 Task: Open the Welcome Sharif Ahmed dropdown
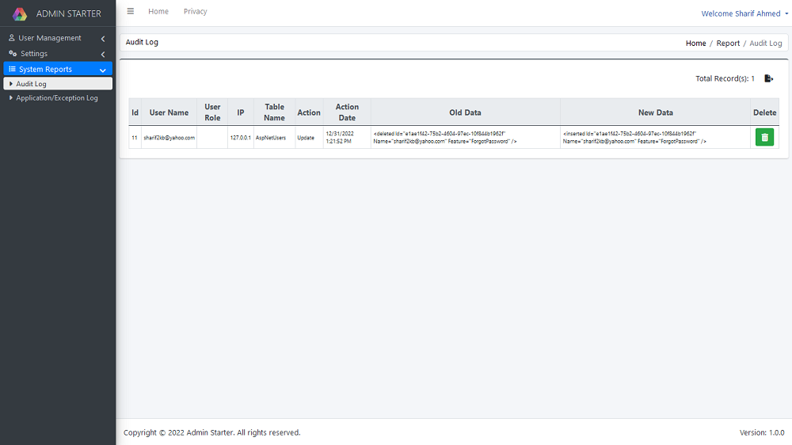pyautogui.click(x=744, y=13)
